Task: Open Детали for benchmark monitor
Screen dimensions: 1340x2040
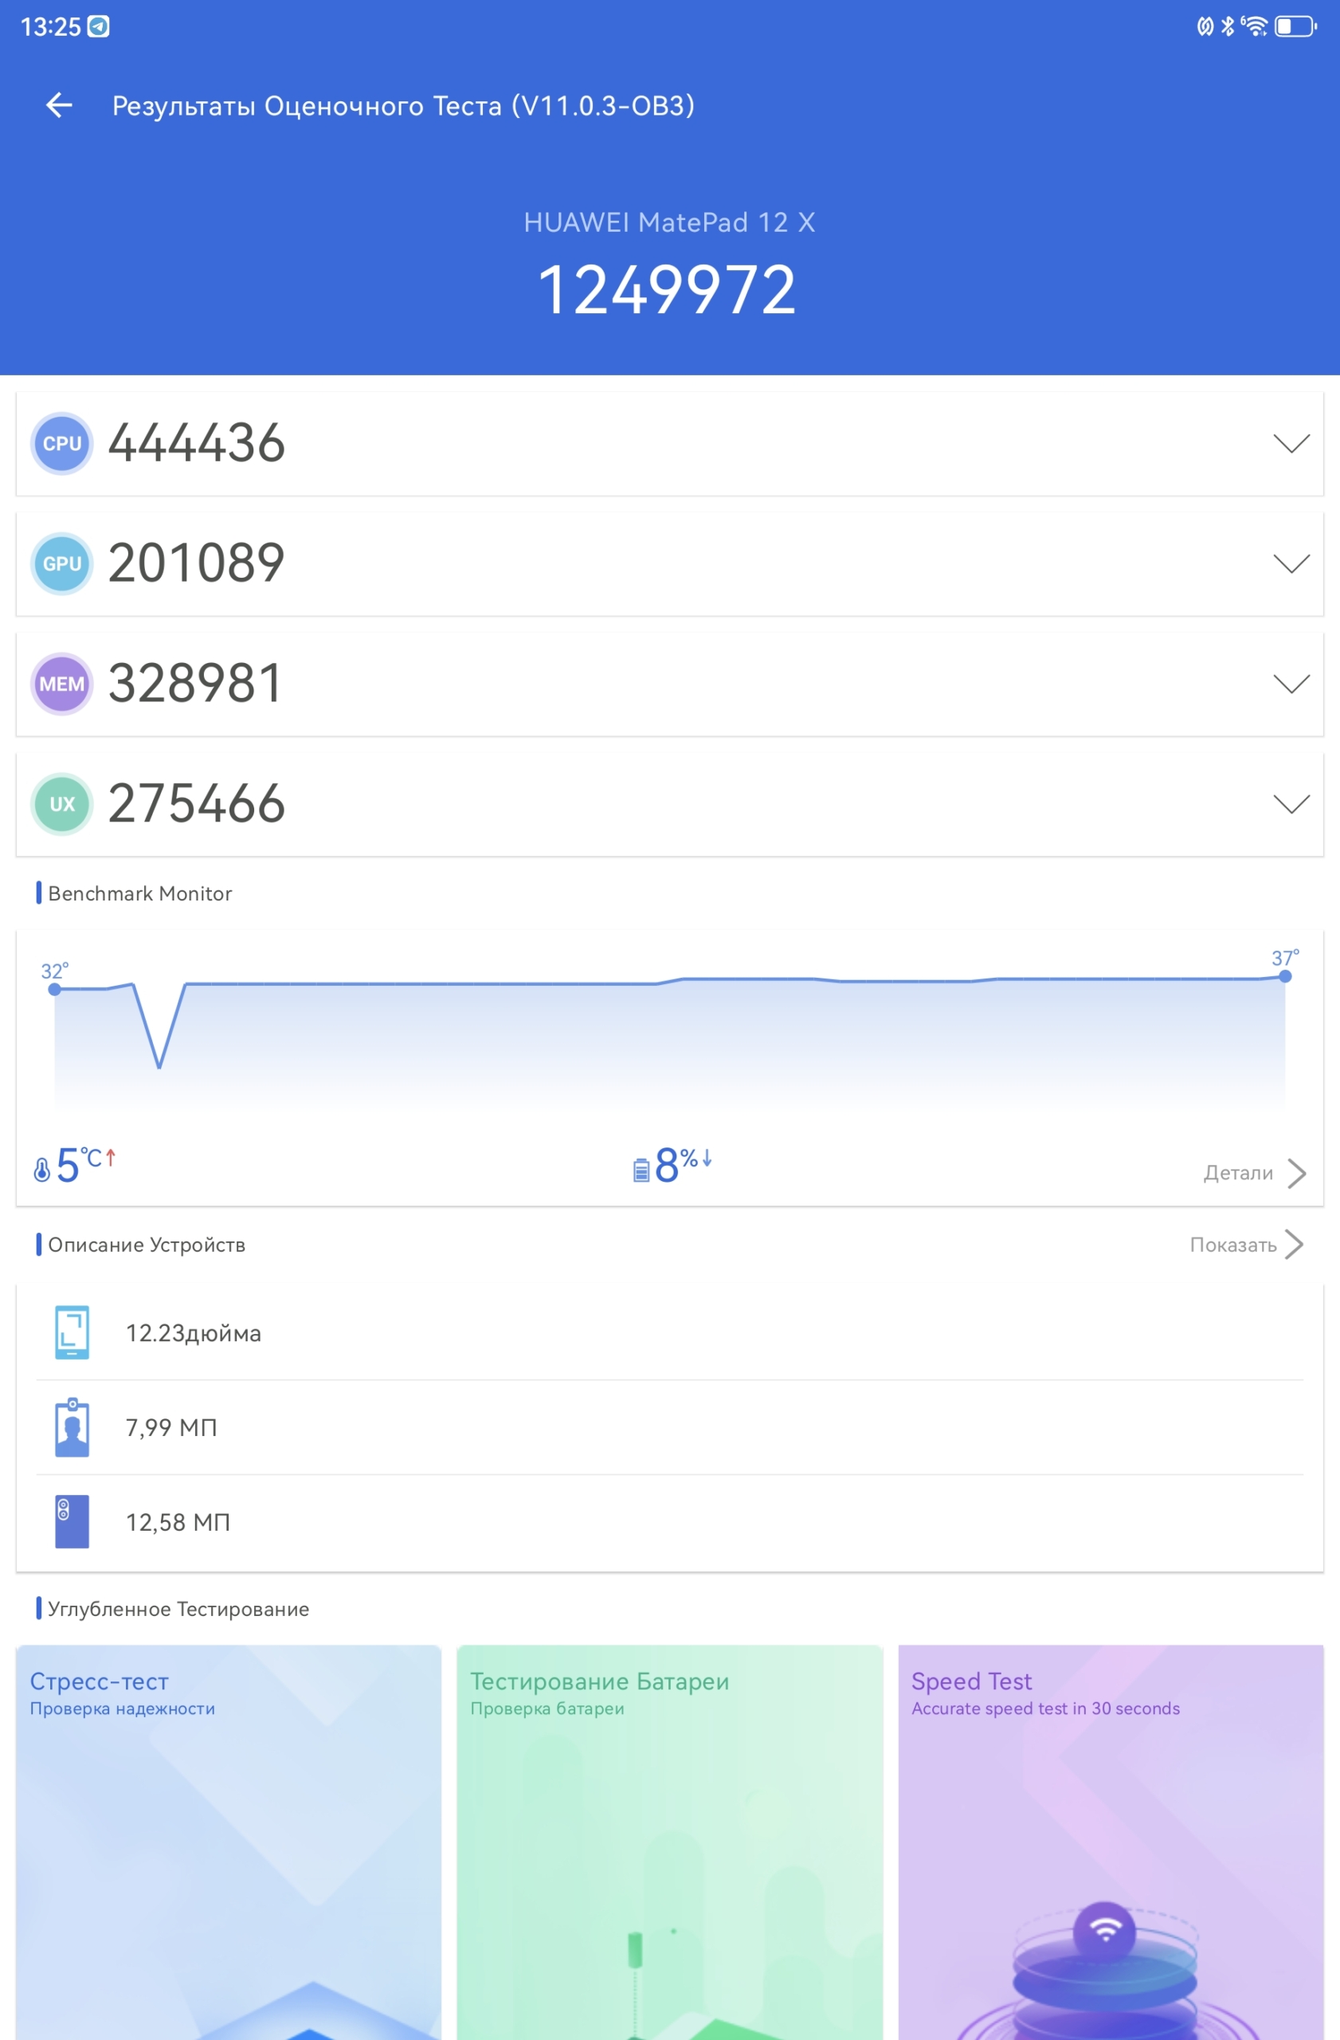Action: pos(1253,1172)
